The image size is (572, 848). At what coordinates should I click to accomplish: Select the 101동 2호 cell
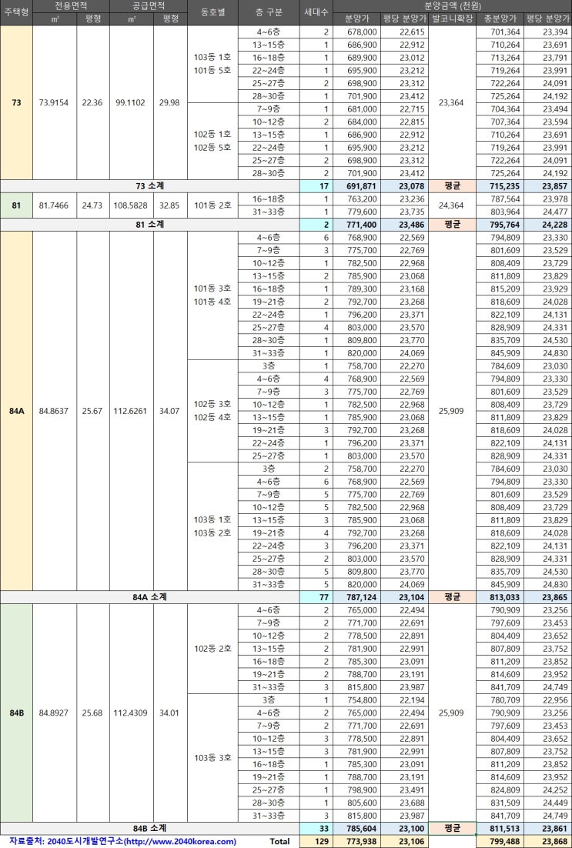pyautogui.click(x=212, y=205)
